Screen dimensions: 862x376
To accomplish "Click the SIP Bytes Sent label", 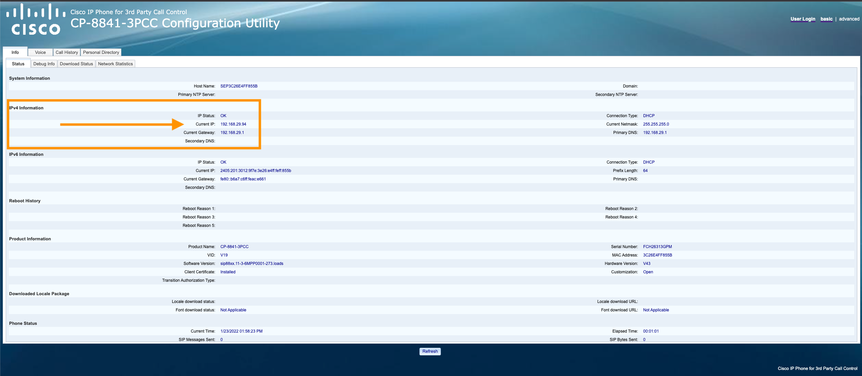I will (x=624, y=340).
